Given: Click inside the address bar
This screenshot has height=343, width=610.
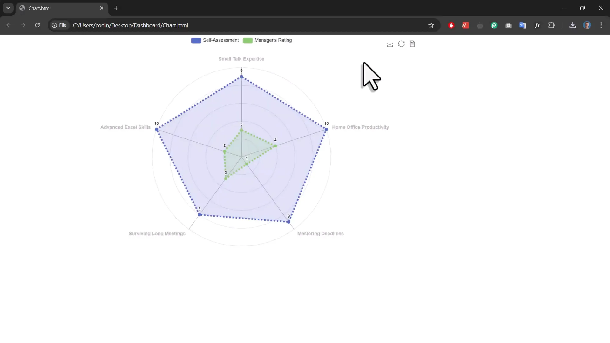Looking at the screenshot, I should pyautogui.click(x=222, y=25).
